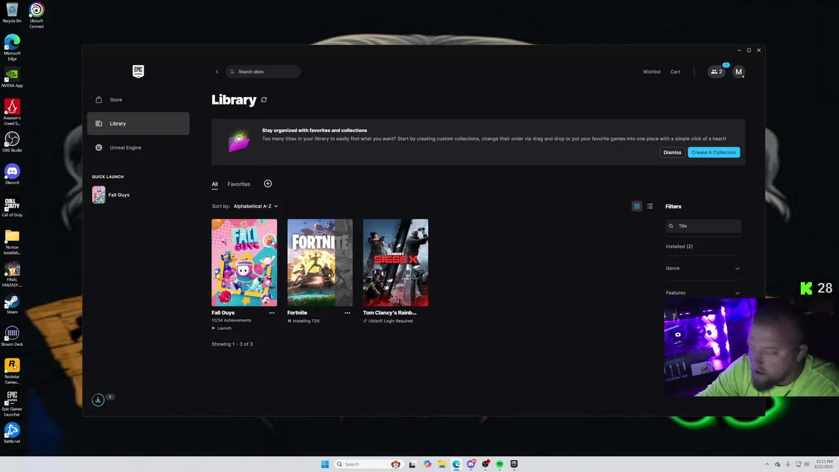Switch to list view
Image resolution: width=839 pixels, height=472 pixels.
(650, 206)
